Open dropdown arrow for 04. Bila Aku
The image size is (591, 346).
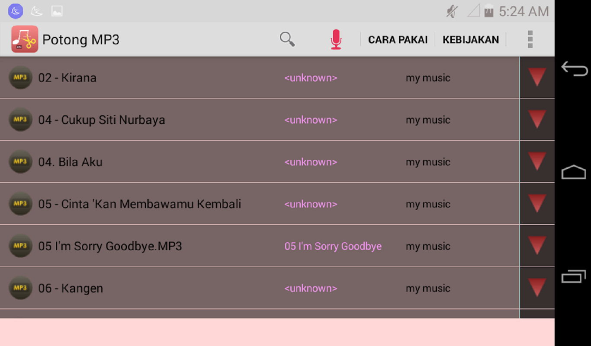point(537,162)
